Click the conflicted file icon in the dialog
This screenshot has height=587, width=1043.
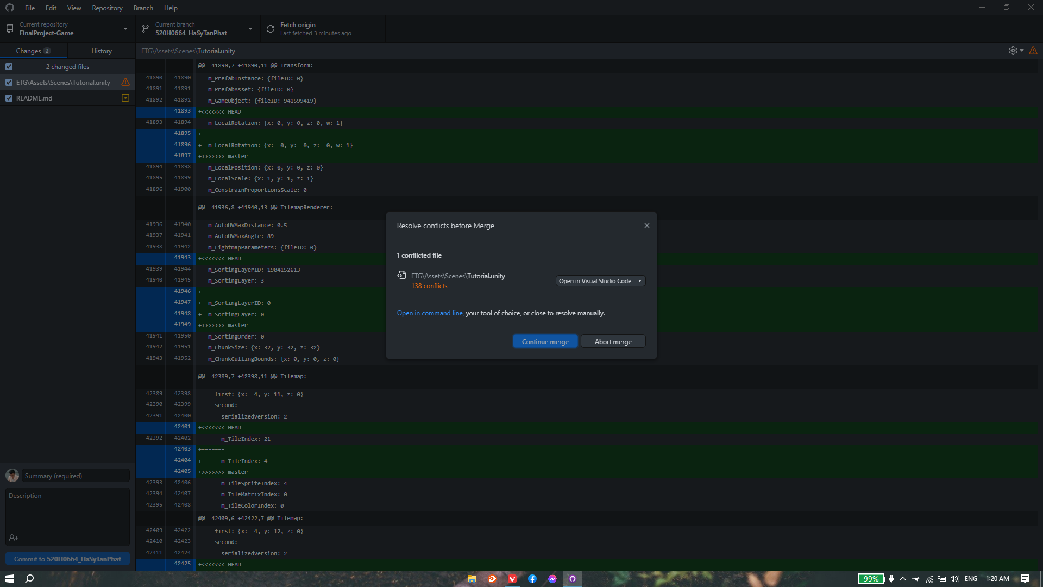[x=401, y=276]
